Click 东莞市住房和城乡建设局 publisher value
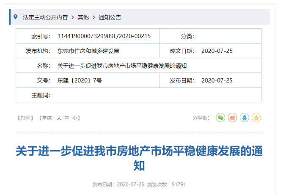 point(88,51)
